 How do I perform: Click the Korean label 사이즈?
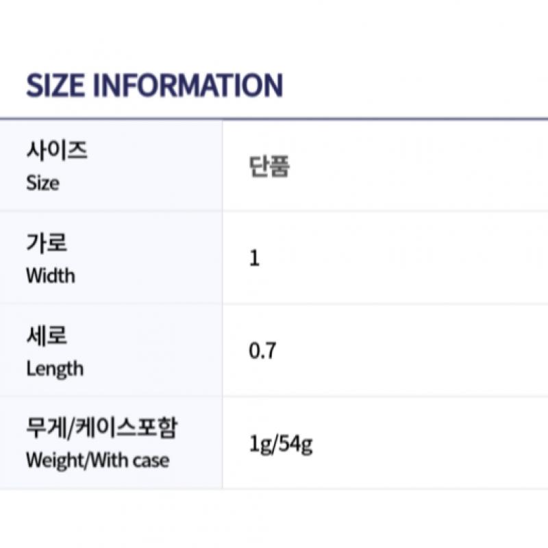[56, 150]
